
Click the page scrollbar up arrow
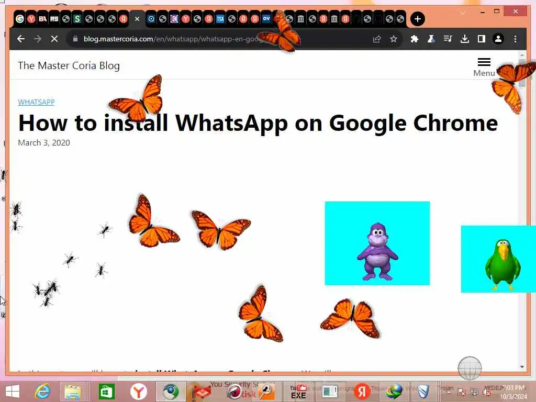pos(522,54)
